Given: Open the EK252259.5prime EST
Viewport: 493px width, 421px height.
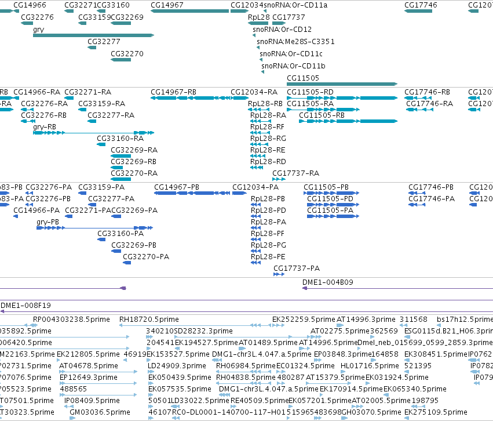Looking at the screenshot, I should 277,325.
